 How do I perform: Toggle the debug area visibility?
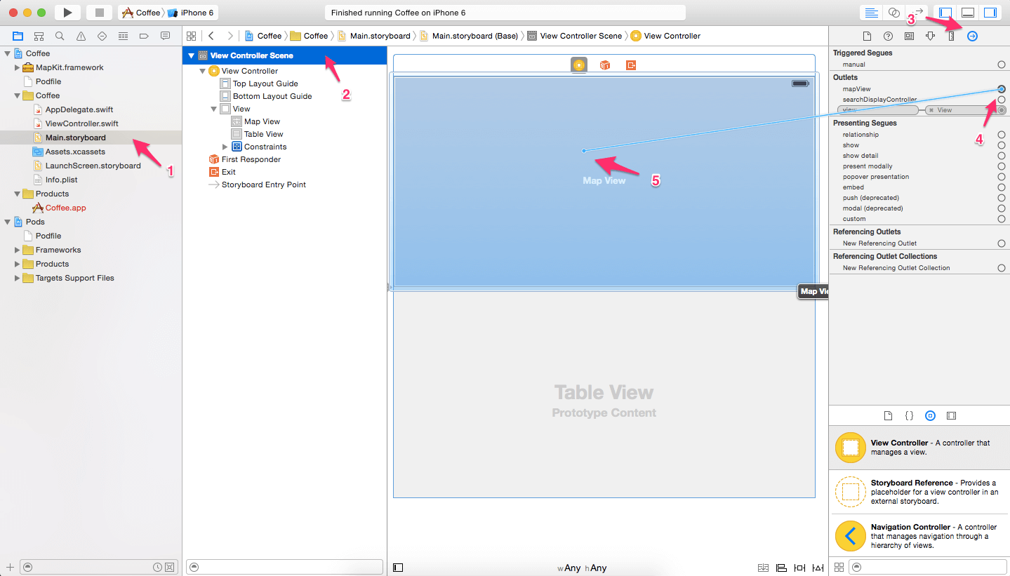968,13
